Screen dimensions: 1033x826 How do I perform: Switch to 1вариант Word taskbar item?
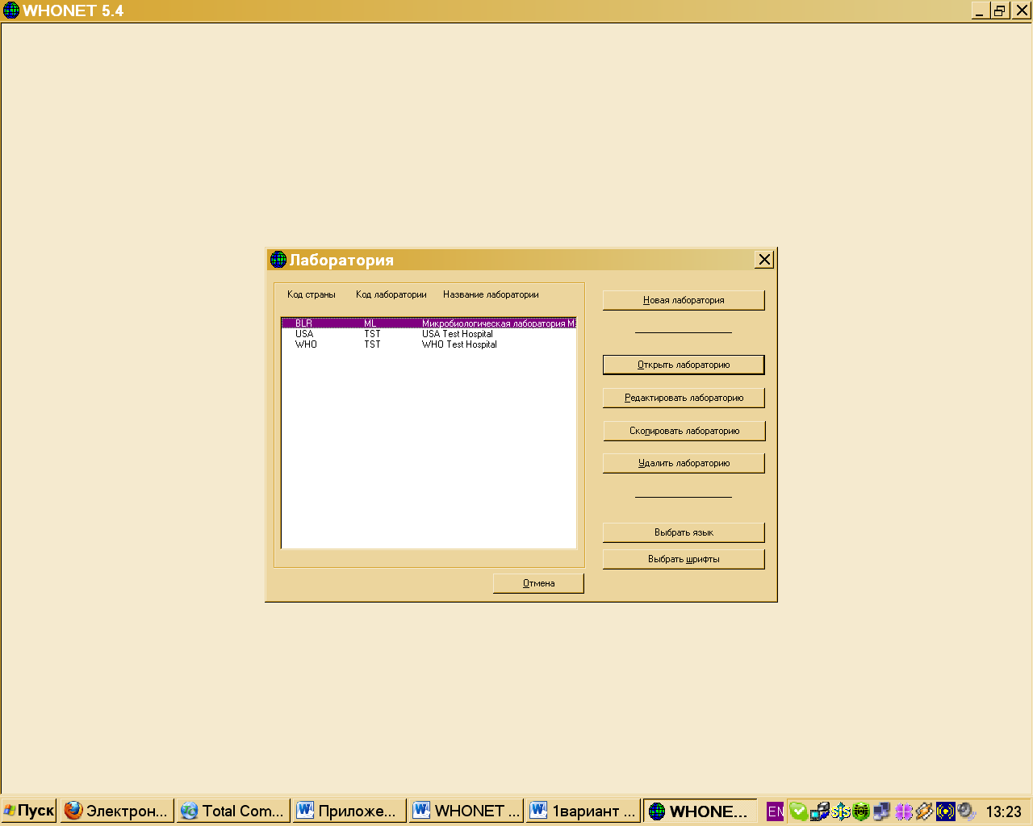pos(582,811)
